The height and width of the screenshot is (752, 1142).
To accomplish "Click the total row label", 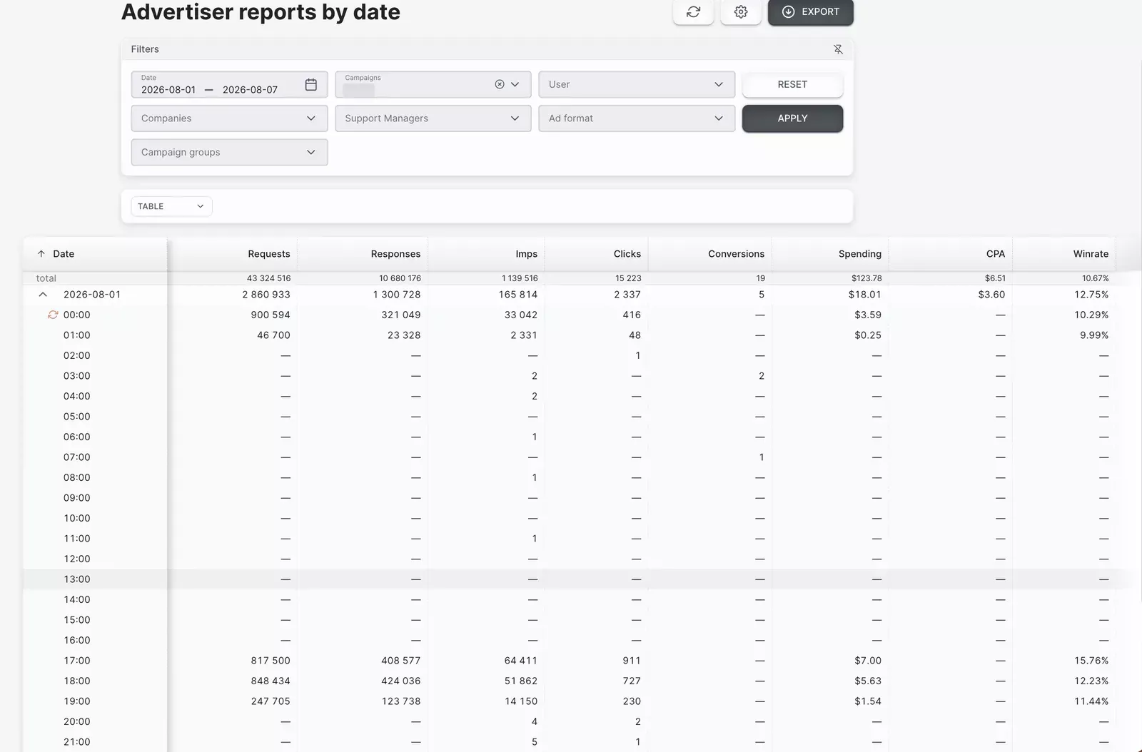I will coord(46,278).
